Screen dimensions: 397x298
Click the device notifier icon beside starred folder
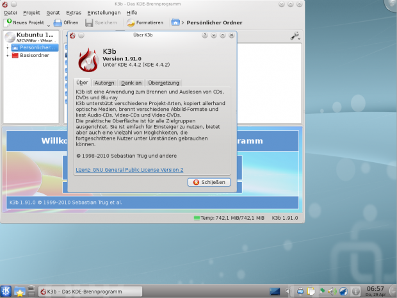coord(31,291)
